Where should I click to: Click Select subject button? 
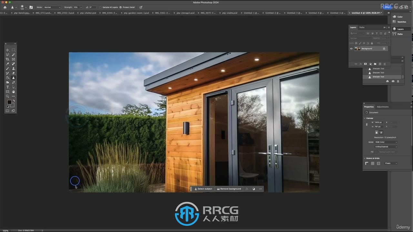coord(203,189)
